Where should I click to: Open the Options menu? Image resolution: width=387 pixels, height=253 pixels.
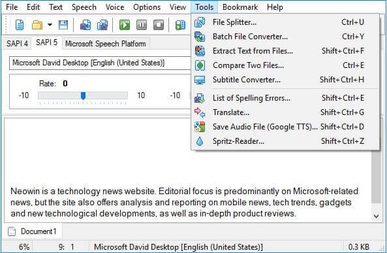click(147, 7)
